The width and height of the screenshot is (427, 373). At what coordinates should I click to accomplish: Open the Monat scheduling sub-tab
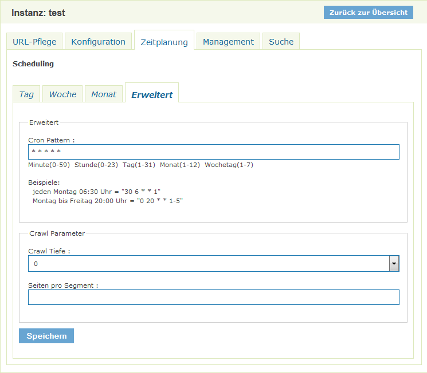104,94
